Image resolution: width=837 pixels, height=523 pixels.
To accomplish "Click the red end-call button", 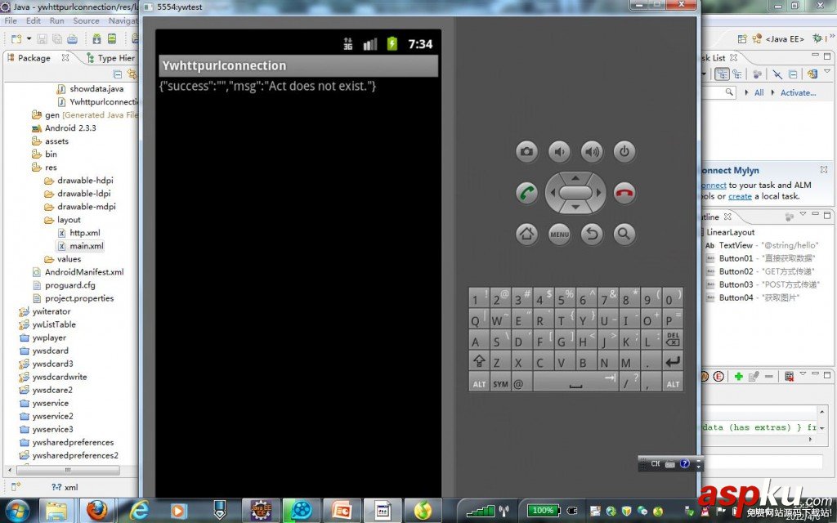I will tap(624, 193).
